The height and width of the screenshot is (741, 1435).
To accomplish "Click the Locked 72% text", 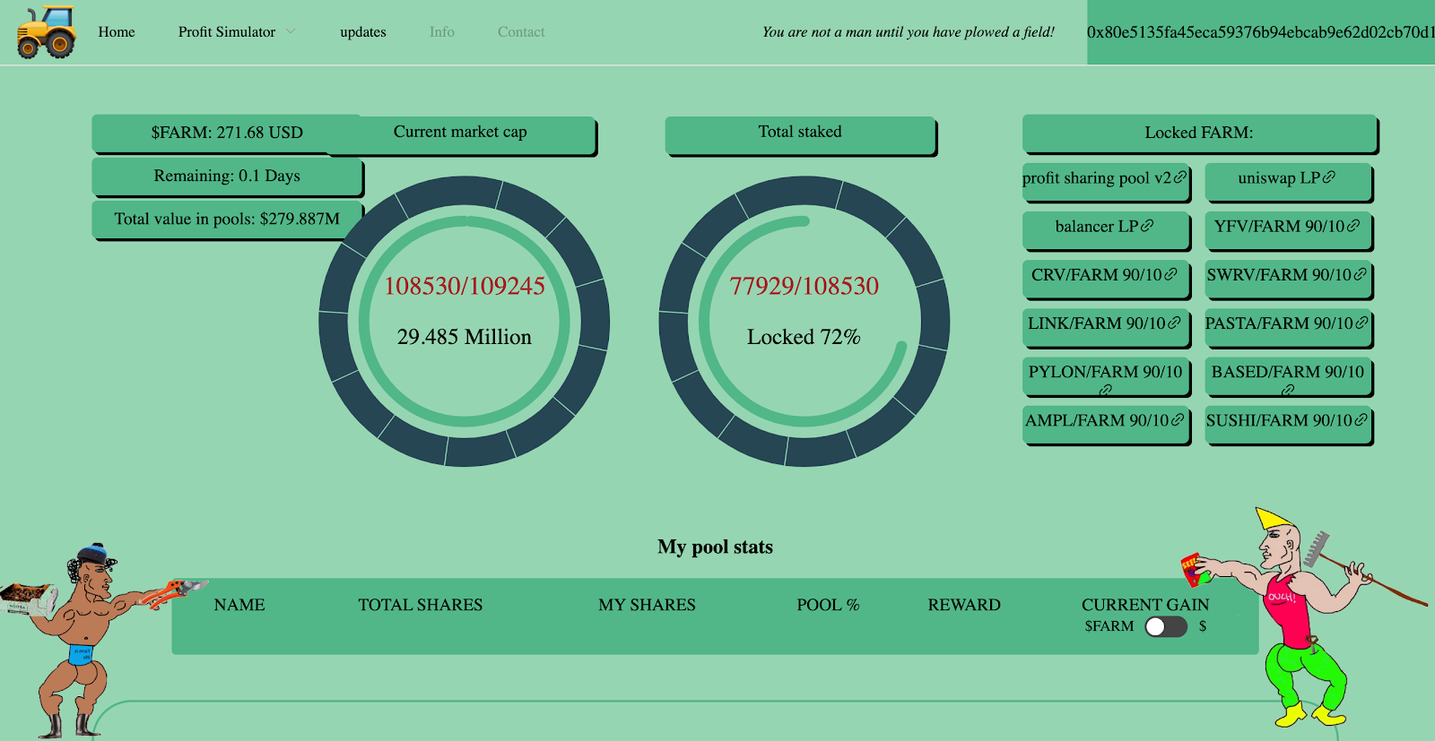I will [804, 337].
